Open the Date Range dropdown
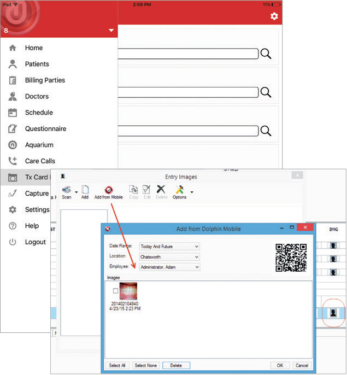This screenshot has height=375, width=347. (169, 247)
